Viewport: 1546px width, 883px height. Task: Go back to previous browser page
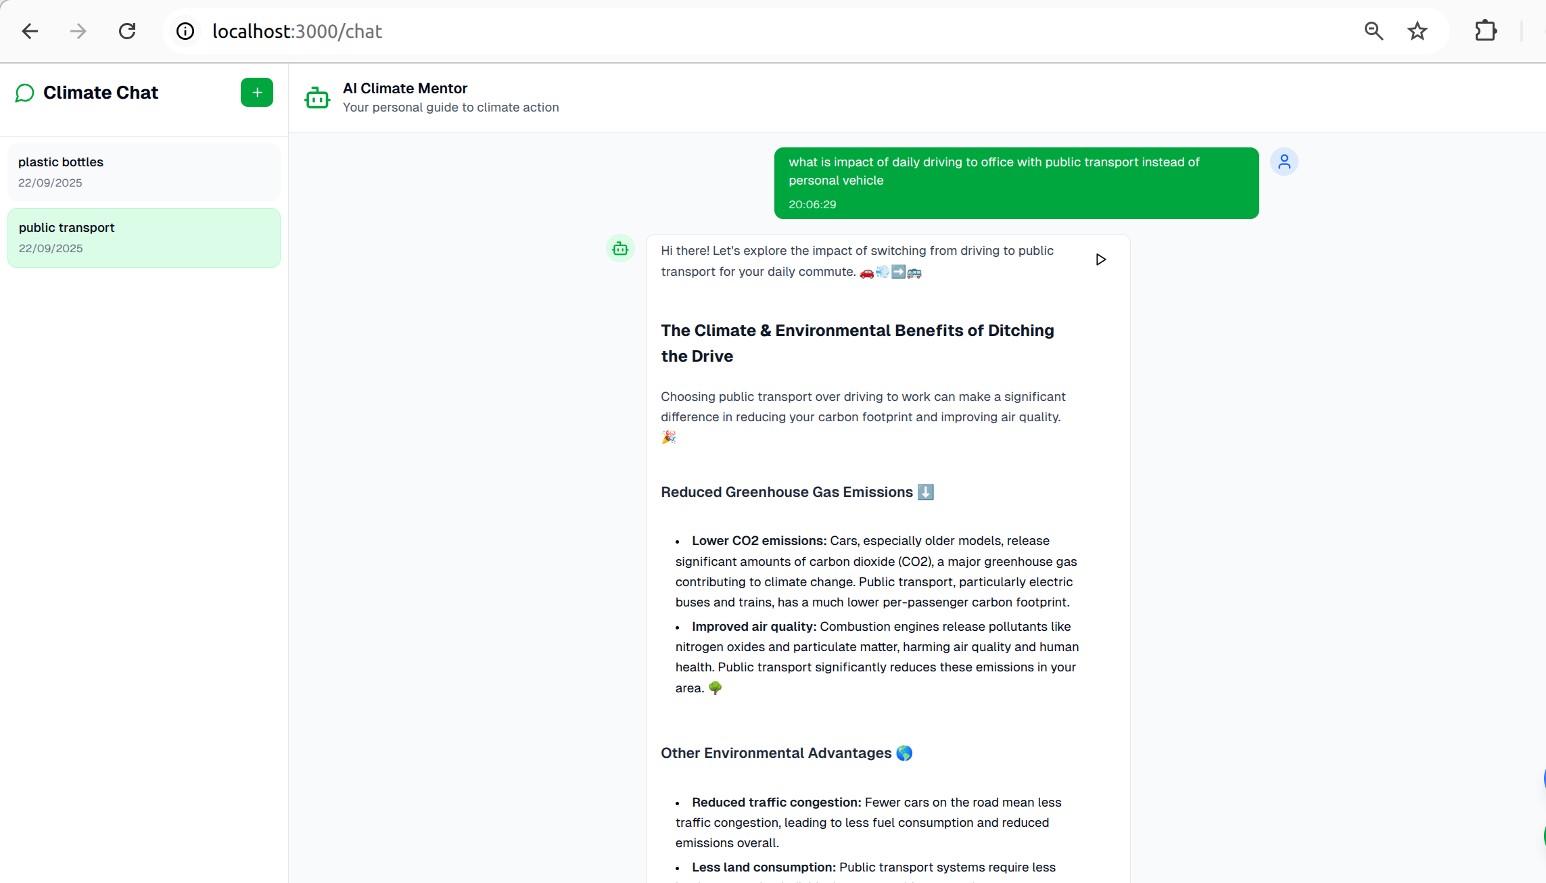pos(30,31)
